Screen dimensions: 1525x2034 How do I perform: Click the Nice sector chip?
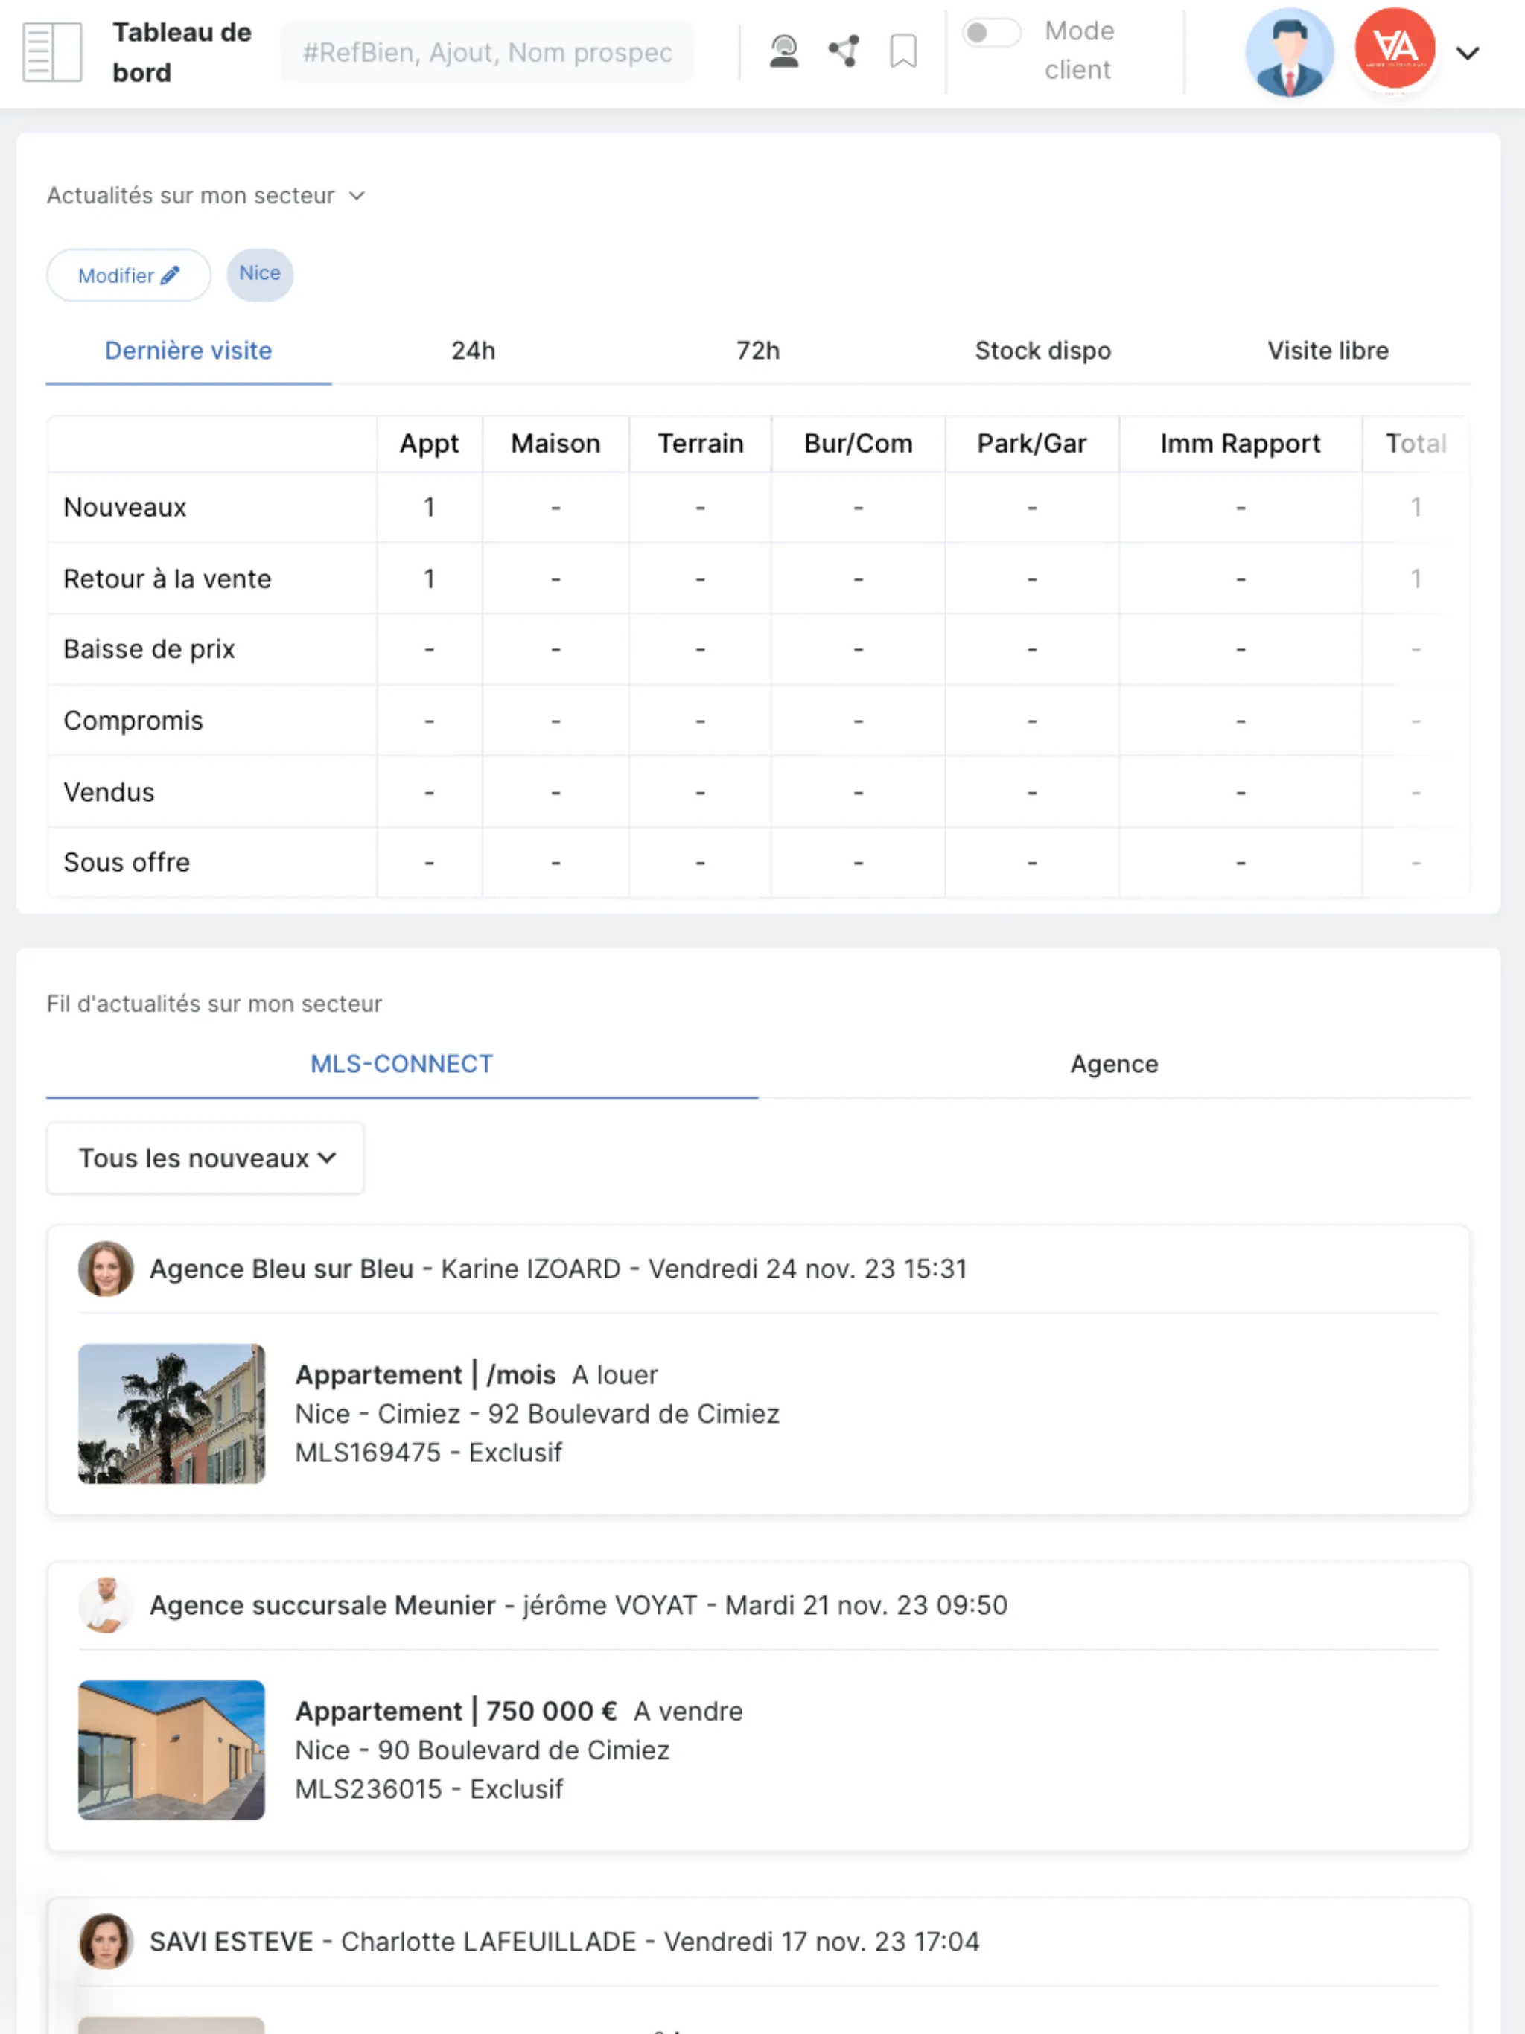[261, 274]
